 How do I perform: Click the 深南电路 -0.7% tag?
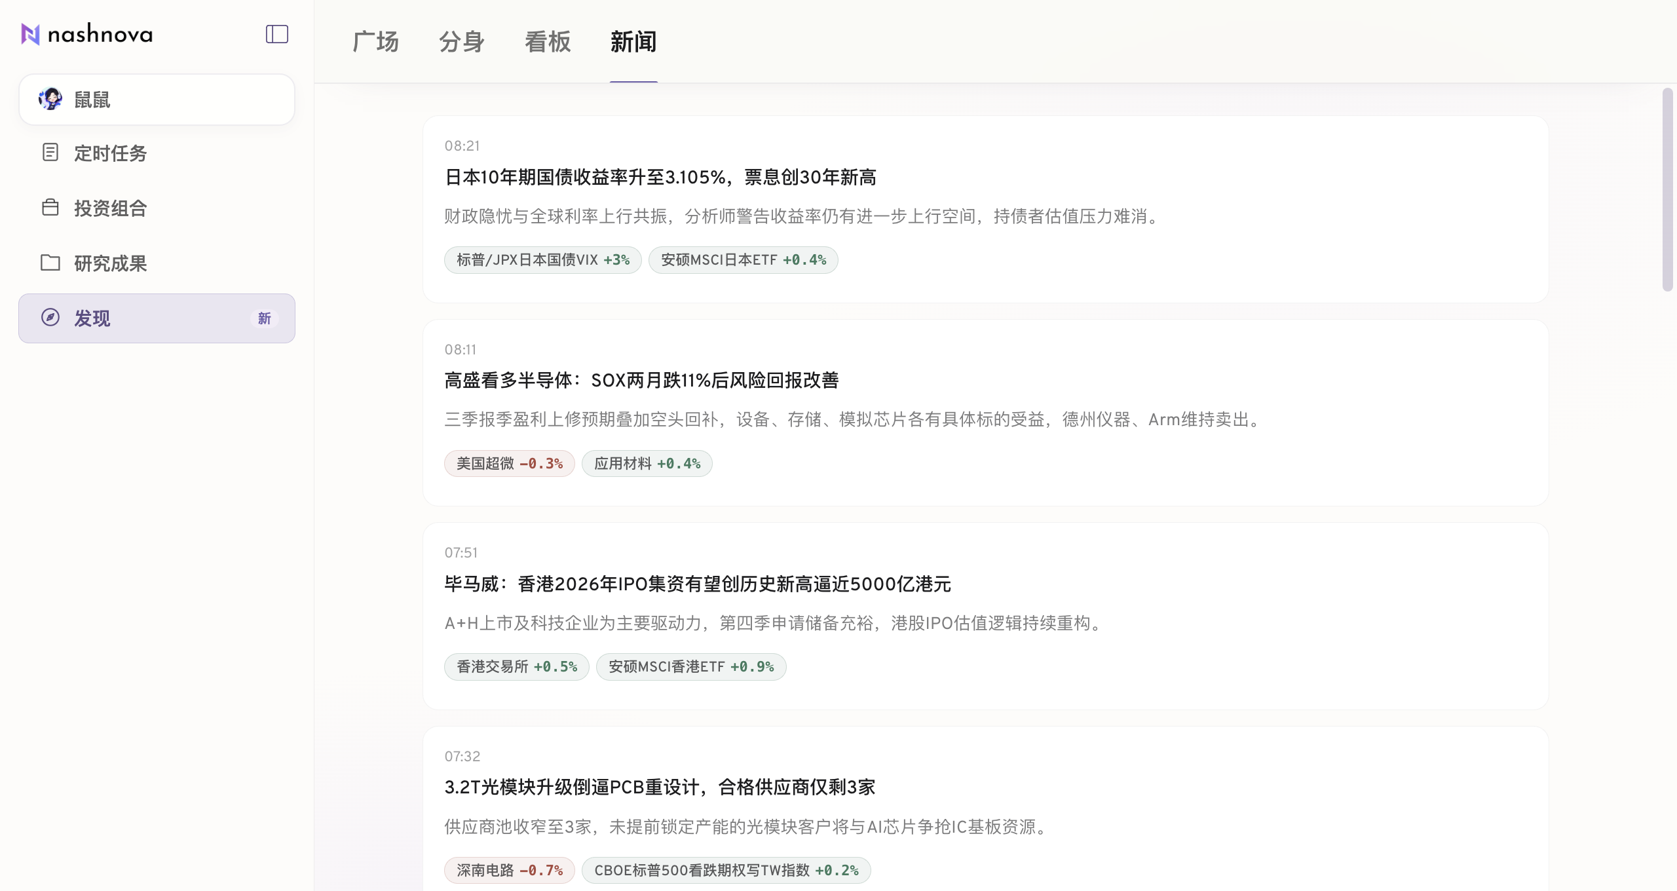510,870
